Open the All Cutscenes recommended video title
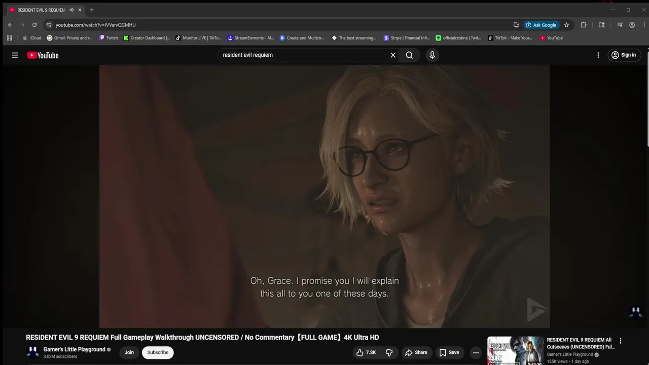 point(581,343)
